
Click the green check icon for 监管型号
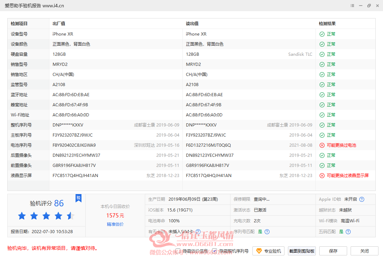(x=322, y=85)
